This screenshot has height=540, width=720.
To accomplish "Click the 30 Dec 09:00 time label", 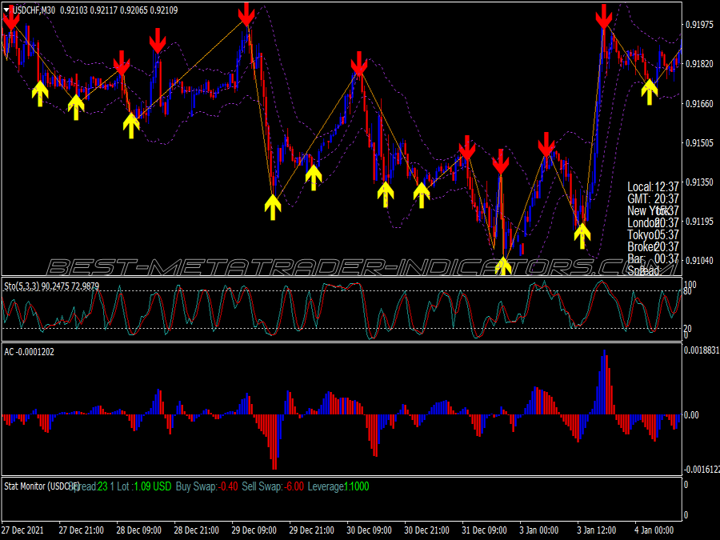I will click(x=369, y=530).
